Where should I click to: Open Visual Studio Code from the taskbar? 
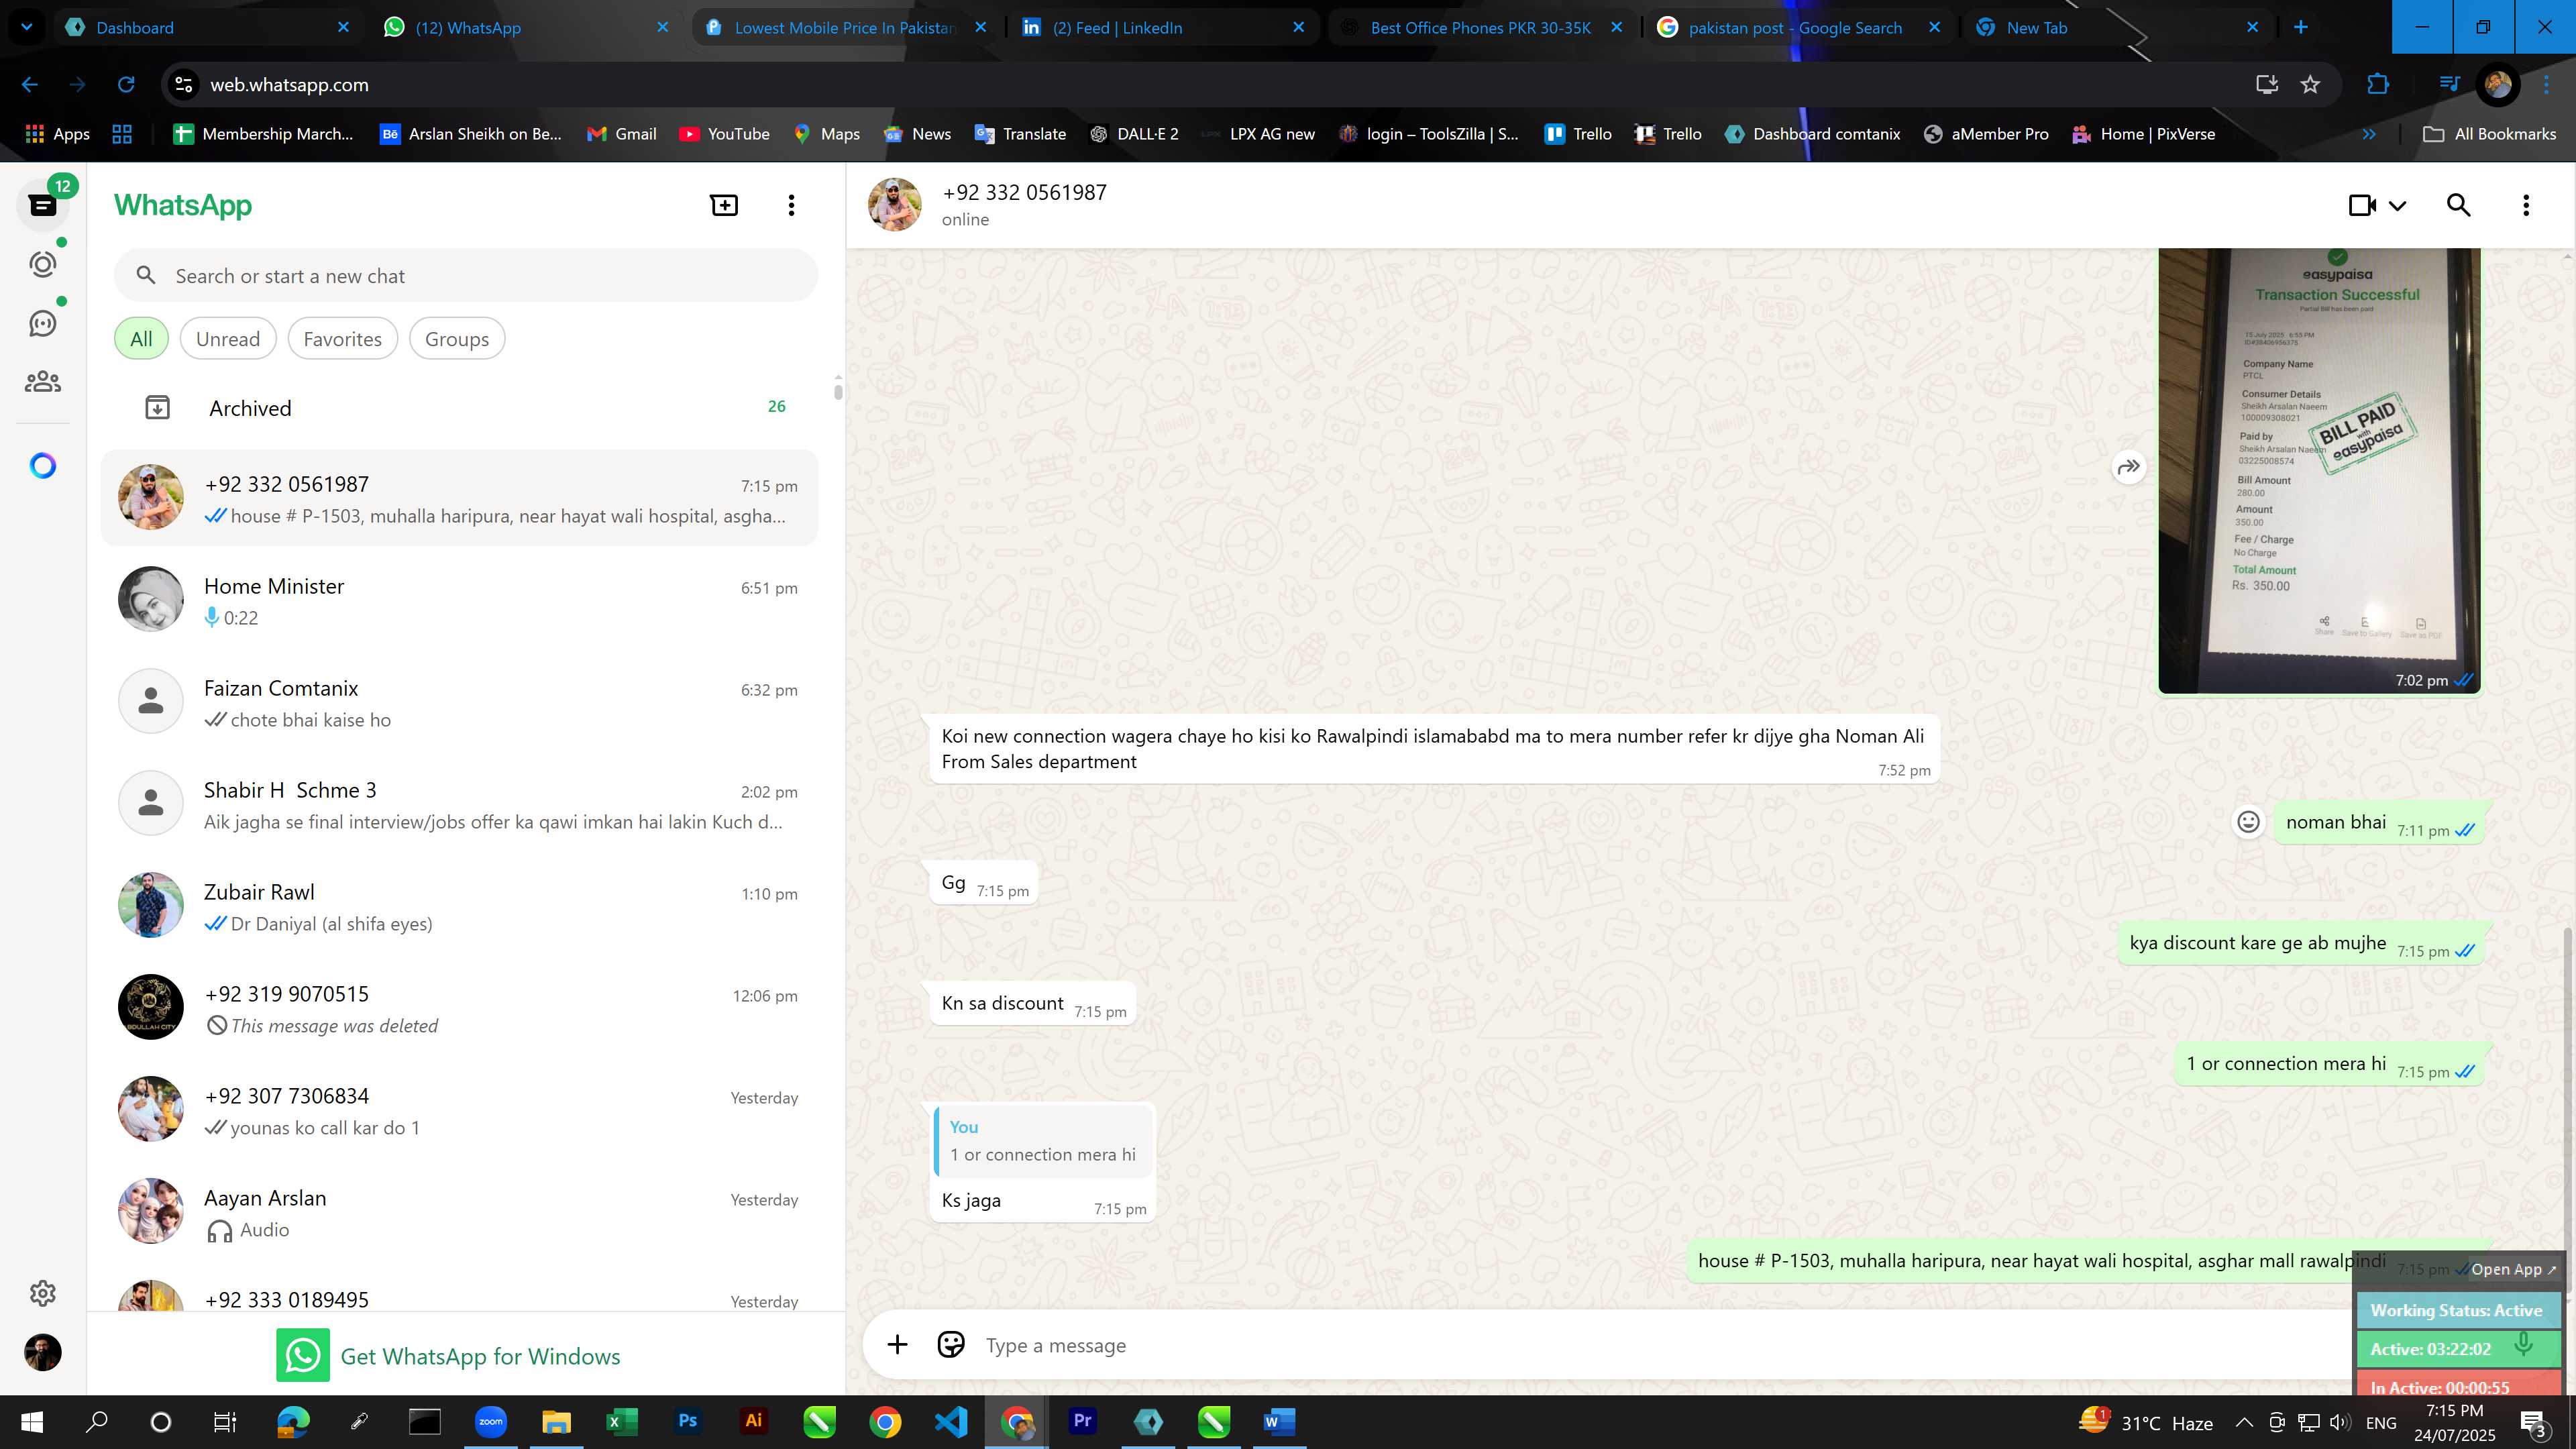pyautogui.click(x=951, y=1421)
